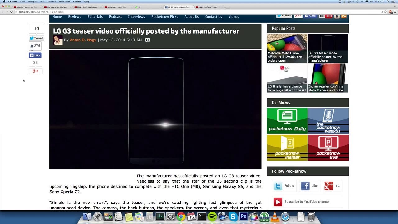Open the Pocketnow Live show tile
Viewport: 398px width, 224px height.
[328, 148]
